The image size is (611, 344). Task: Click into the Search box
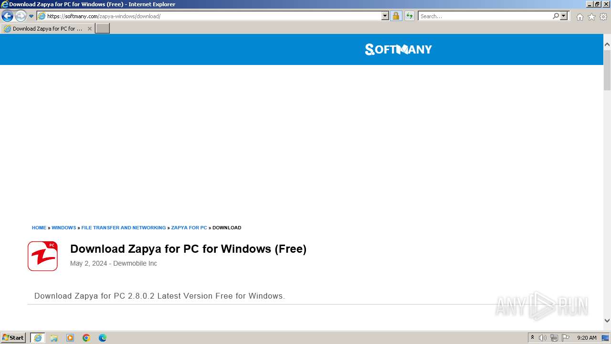point(485,16)
